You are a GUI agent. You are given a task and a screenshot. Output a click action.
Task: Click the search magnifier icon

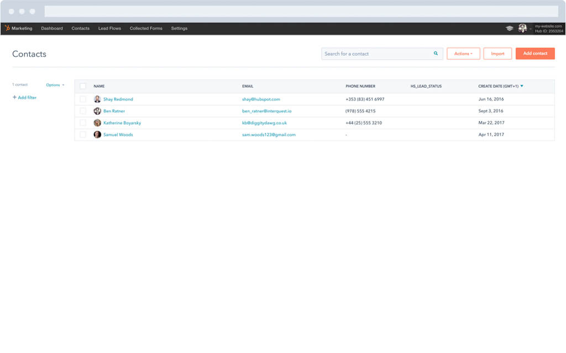pyautogui.click(x=436, y=54)
